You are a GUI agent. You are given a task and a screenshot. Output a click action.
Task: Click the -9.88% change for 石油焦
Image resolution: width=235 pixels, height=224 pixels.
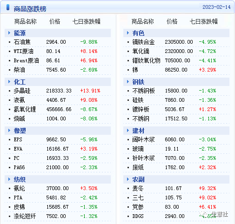pyautogui.click(x=89, y=42)
